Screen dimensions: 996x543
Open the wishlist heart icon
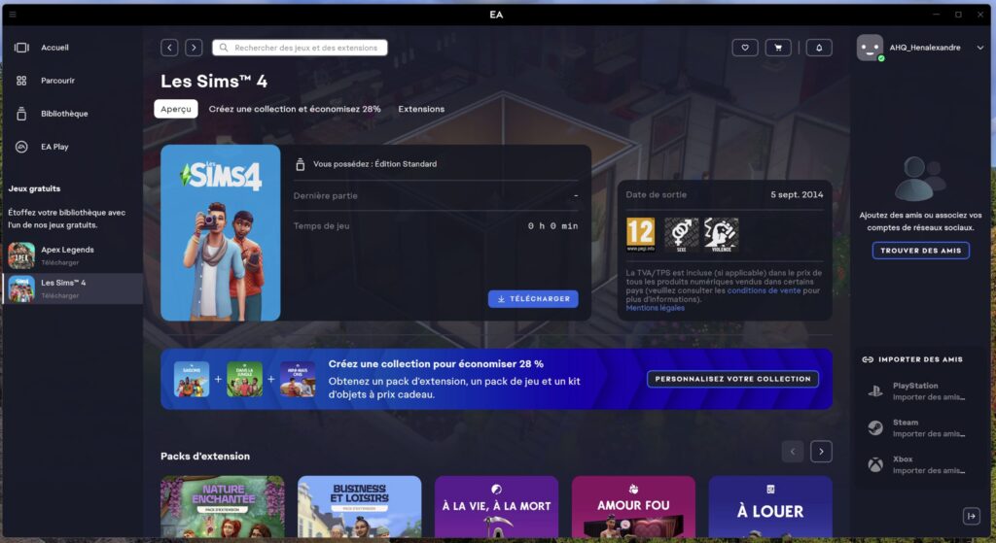click(745, 48)
